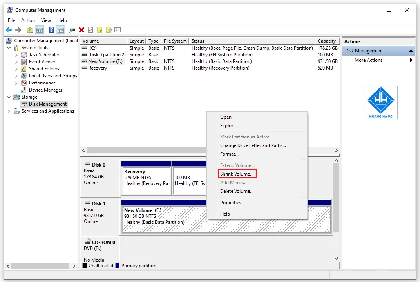Click the System Tools icon in tree
420x282 pixels.
click(x=16, y=48)
